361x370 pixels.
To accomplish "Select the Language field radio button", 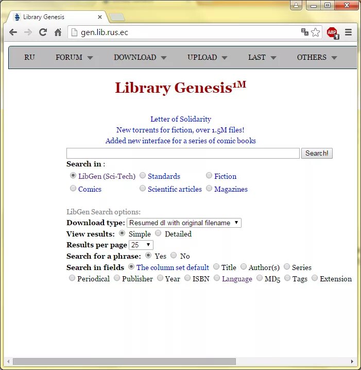I will click(x=217, y=278).
